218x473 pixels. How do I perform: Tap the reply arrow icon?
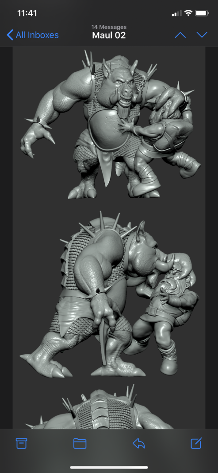pos(139,443)
